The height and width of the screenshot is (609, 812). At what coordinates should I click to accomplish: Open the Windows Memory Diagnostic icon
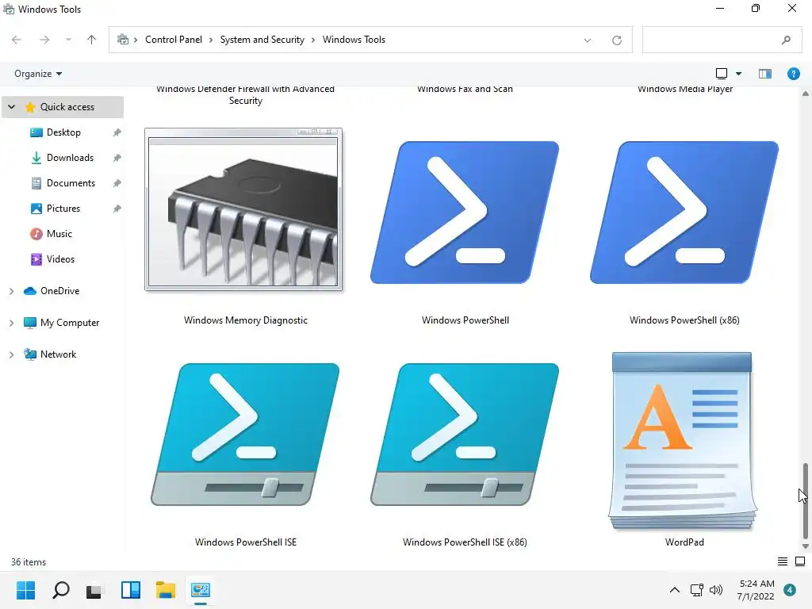(243, 209)
